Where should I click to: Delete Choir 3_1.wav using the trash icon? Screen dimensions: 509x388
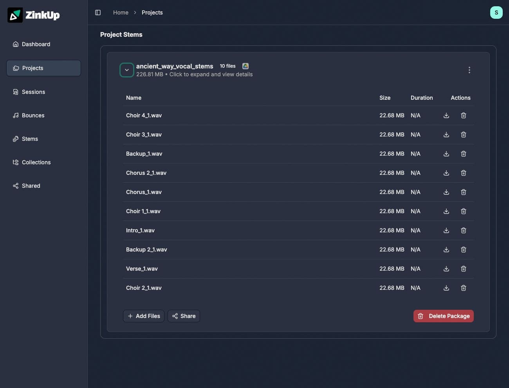(463, 135)
